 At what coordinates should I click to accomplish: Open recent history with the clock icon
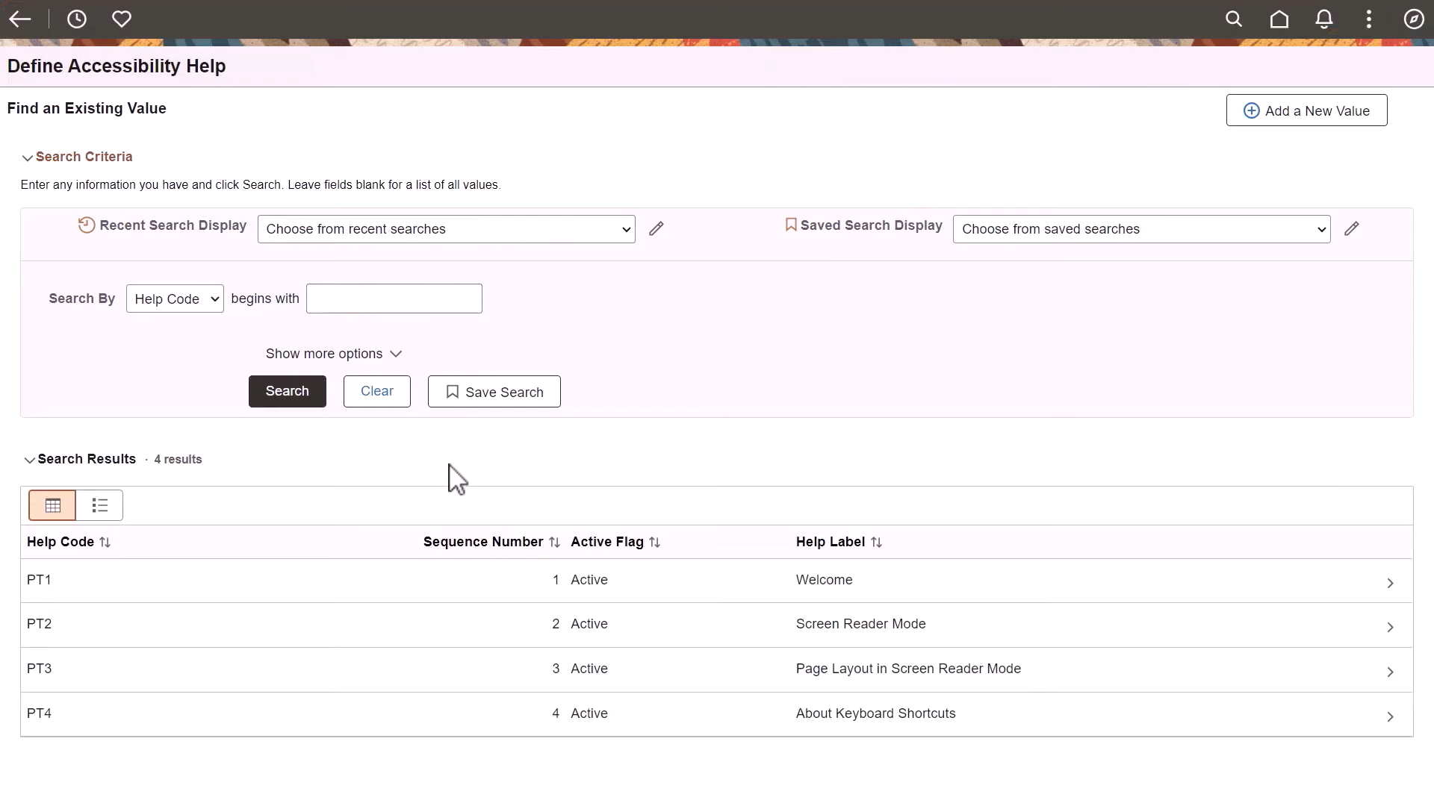(77, 19)
